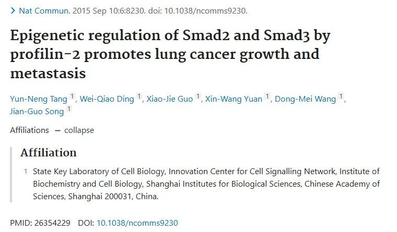Click affiliation superscript 1 after Jian-Guo Song
The image size is (397, 232).
pos(69,109)
